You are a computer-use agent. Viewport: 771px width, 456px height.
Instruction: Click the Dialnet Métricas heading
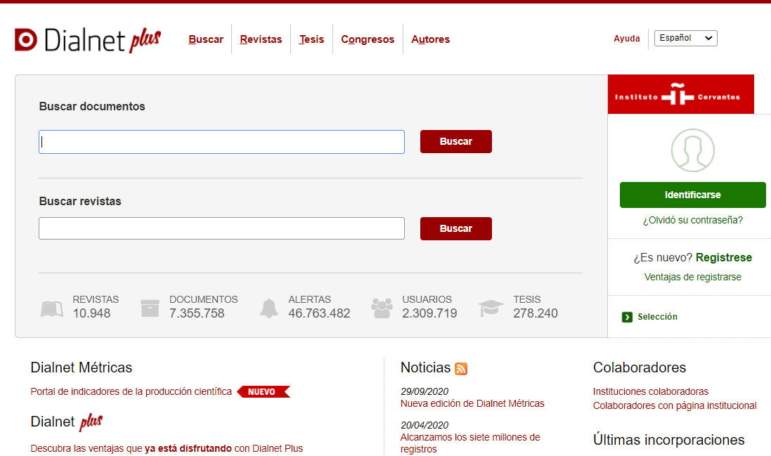coord(81,367)
